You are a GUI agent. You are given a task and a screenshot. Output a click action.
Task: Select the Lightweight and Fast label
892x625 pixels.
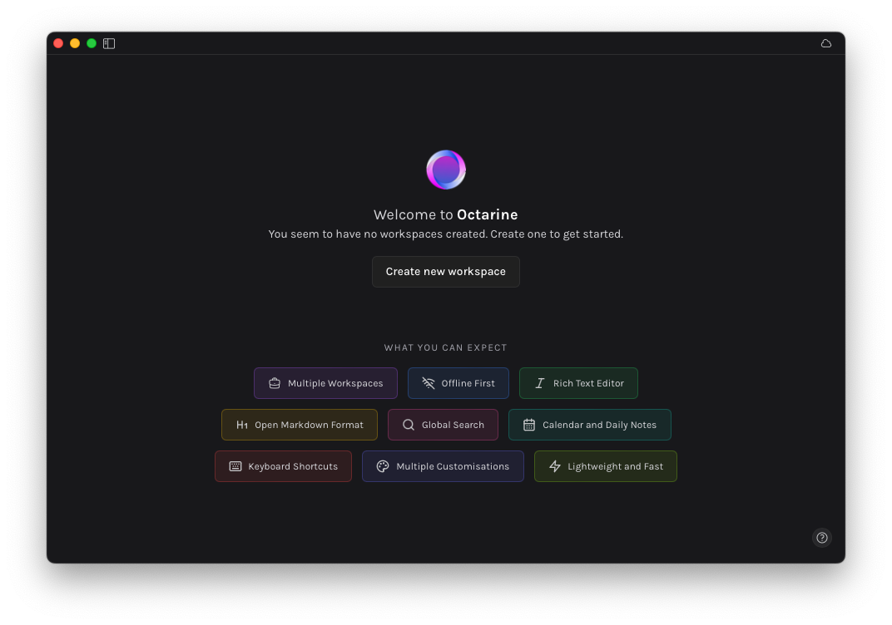pyautogui.click(x=616, y=466)
